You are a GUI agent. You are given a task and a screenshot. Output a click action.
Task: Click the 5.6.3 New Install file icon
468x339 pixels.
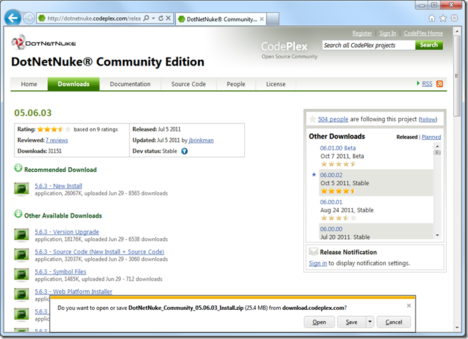click(21, 188)
